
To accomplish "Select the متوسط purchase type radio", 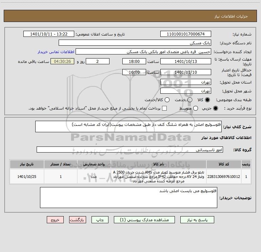I will coord(196,108).
